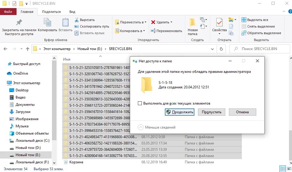The width and height of the screenshot is (292, 172).
Task: Click Этот компьютер in the address path
Action: (57, 49)
